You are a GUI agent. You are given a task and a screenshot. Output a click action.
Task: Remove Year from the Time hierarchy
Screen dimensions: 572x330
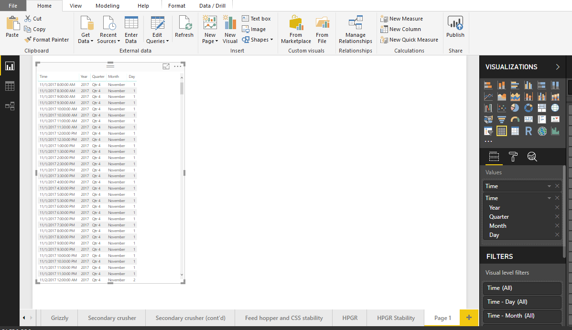point(557,207)
